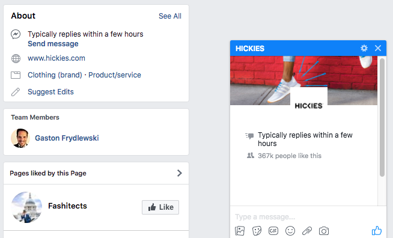This screenshot has width=393, height=238.
Task: Click the Messenger icon in About section
Action: (16, 34)
